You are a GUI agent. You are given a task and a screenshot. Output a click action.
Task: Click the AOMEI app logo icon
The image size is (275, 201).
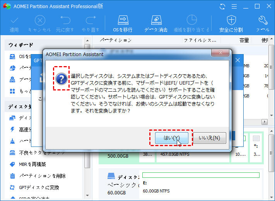7,6
